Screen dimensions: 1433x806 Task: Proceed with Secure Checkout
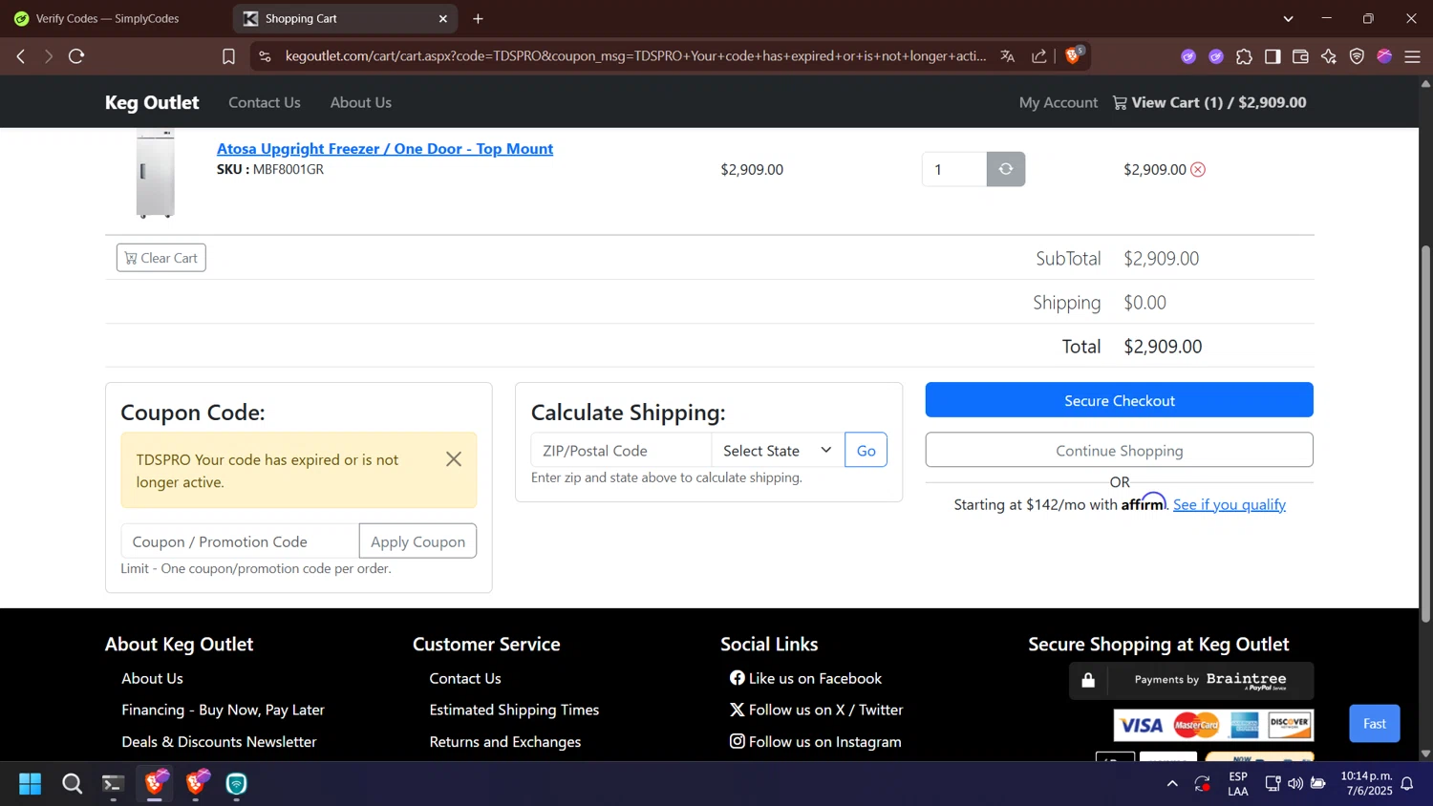pos(1120,400)
